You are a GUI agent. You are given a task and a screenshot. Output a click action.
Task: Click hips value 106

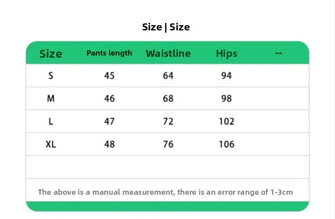[226, 145]
